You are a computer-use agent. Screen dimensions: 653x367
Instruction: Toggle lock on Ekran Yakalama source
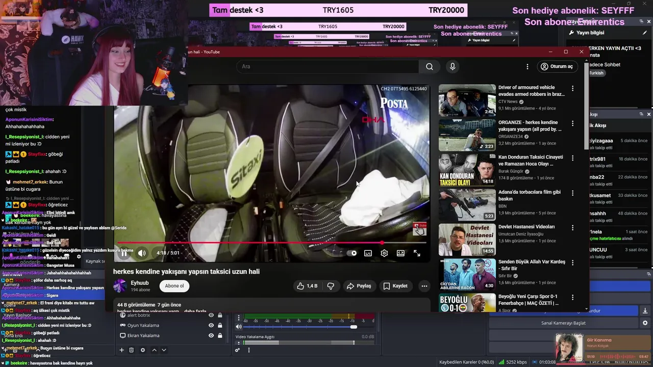[x=220, y=335]
